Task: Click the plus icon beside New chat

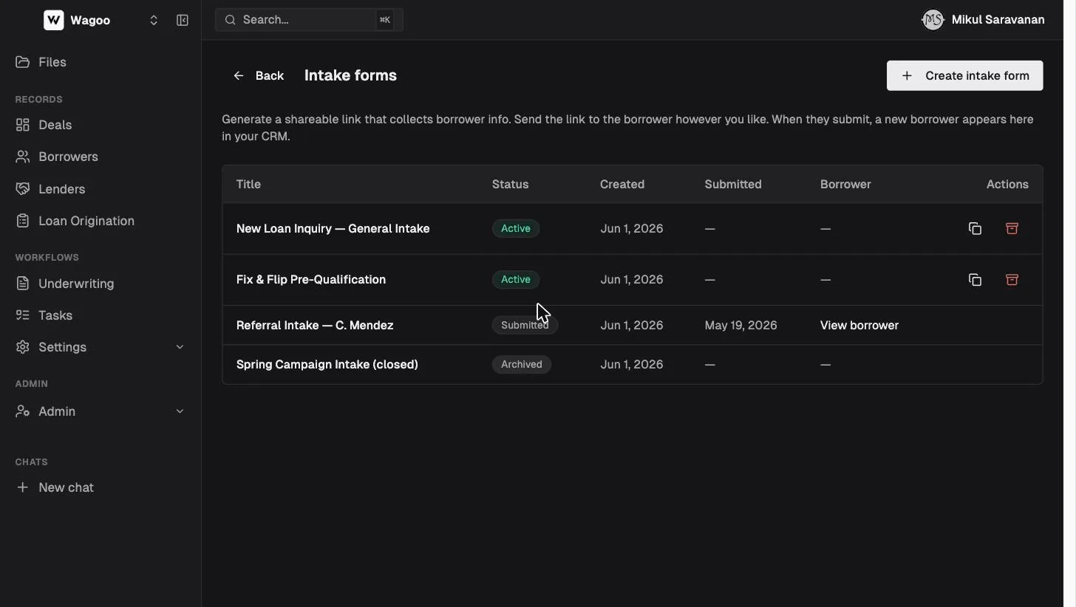Action: click(x=23, y=487)
